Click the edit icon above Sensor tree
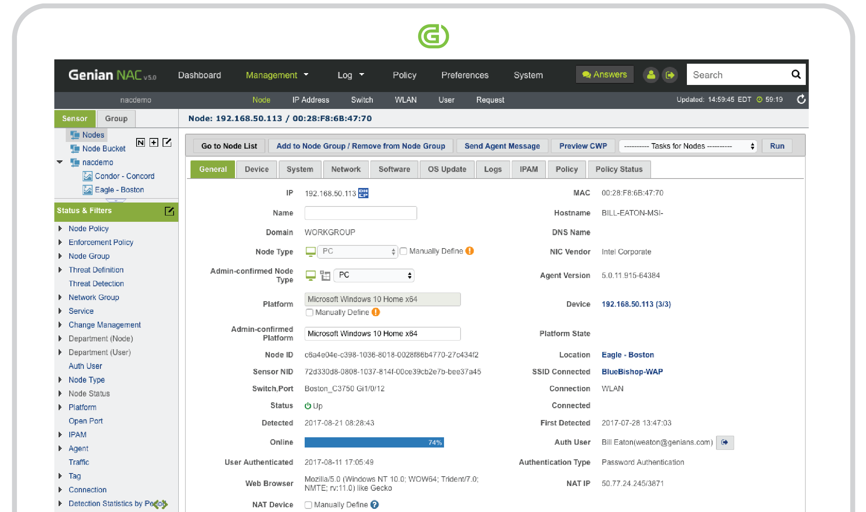This screenshot has height=512, width=866. 167,142
